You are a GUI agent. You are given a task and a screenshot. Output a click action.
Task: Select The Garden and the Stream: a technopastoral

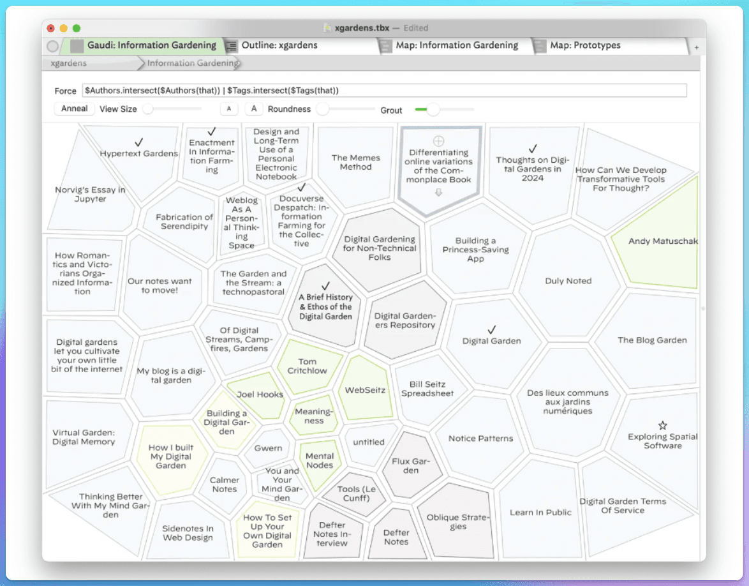click(x=253, y=283)
